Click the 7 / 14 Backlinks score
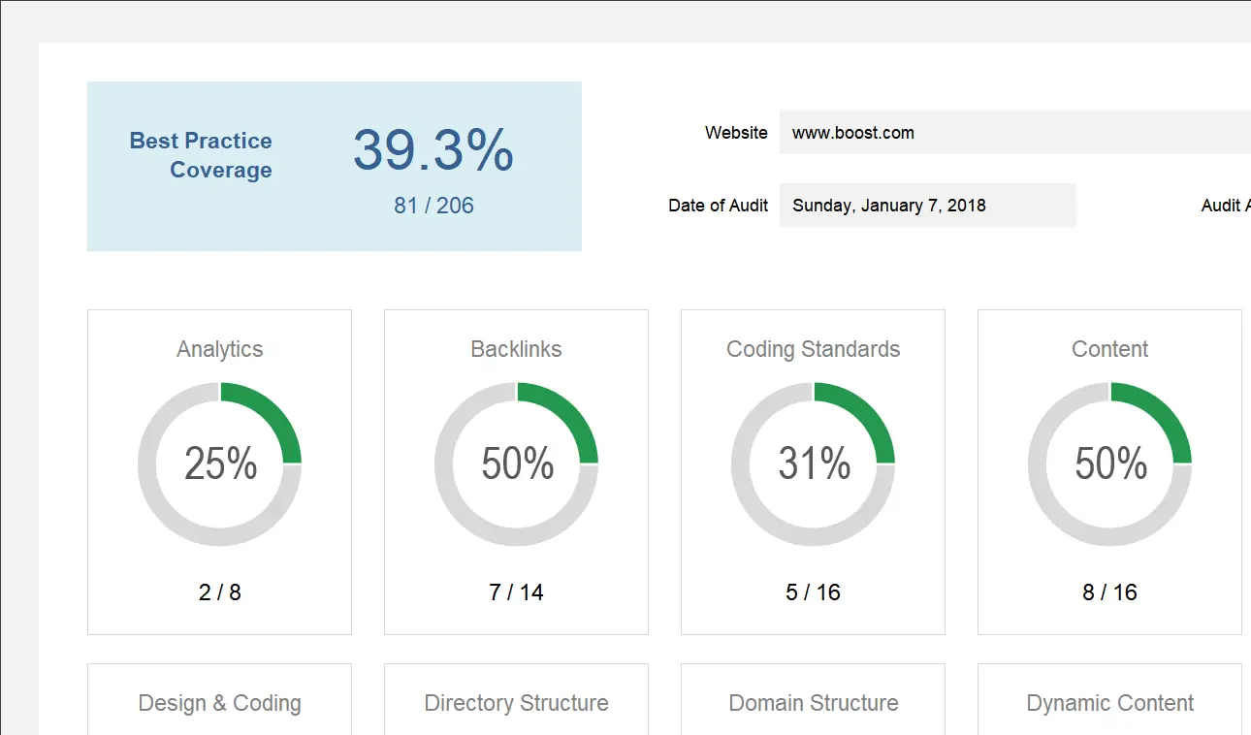 point(516,592)
